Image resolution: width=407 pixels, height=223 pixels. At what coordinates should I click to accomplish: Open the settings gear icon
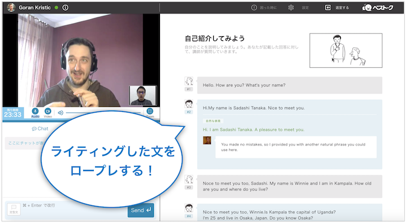tap(291, 7)
